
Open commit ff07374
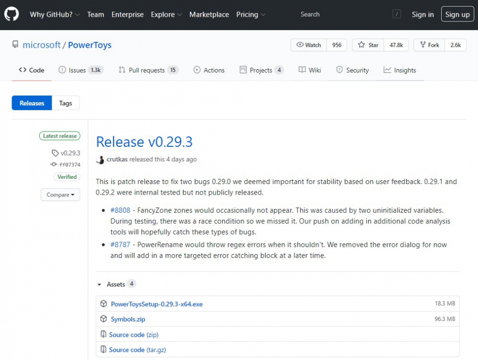pyautogui.click(x=70, y=165)
